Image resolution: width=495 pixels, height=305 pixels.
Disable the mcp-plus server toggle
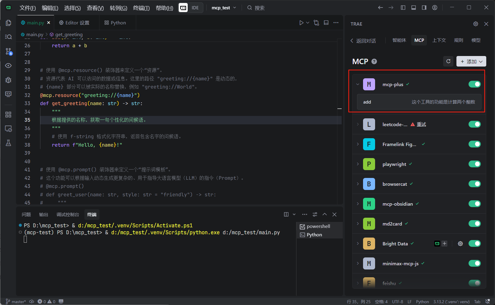pyautogui.click(x=475, y=84)
